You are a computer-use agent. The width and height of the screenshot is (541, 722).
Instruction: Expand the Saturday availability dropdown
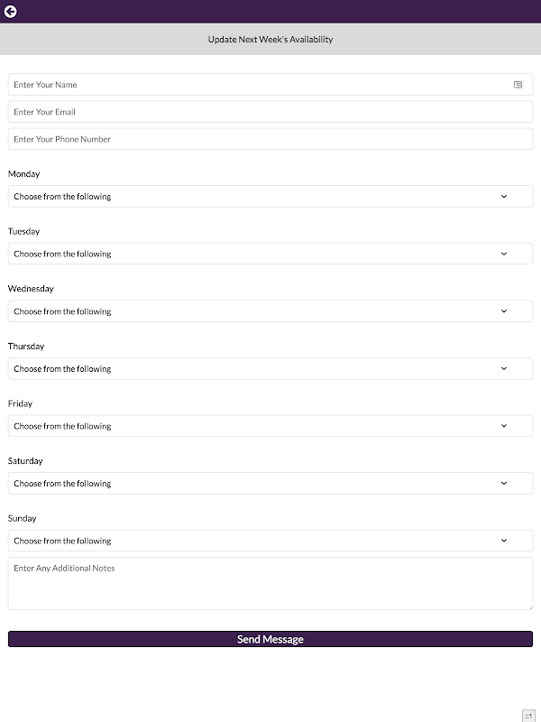(270, 484)
